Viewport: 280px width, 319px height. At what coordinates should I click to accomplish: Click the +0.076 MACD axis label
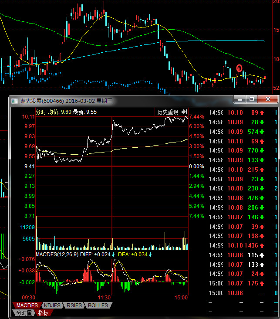[27, 259]
